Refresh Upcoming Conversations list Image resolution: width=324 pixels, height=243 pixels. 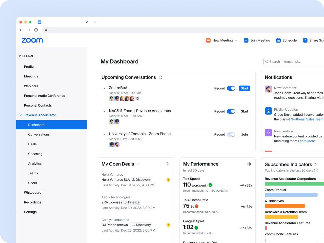[x=160, y=77]
